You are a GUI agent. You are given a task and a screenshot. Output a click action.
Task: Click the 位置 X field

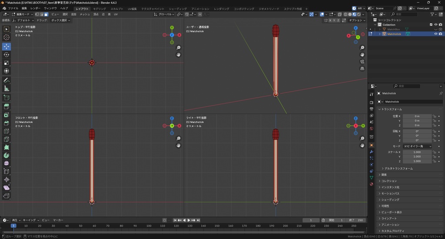[417, 116]
